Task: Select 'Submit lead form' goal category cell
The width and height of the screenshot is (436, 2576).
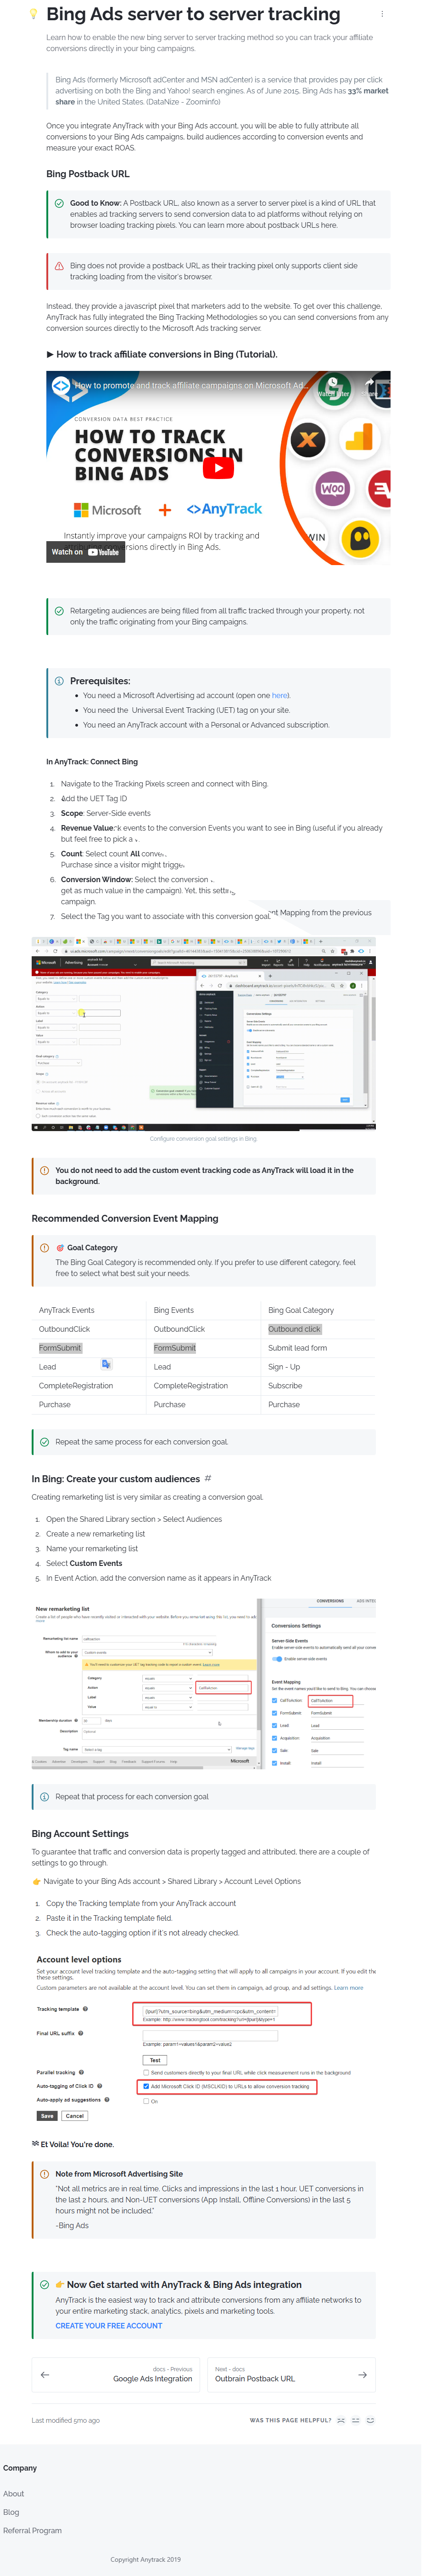Action: [x=297, y=1348]
